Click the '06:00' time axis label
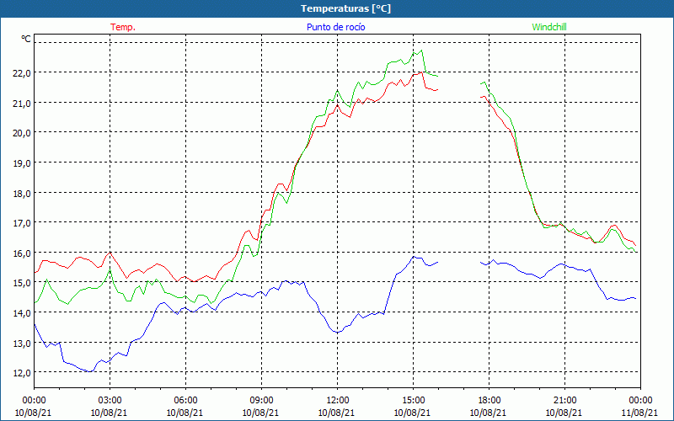 point(185,401)
